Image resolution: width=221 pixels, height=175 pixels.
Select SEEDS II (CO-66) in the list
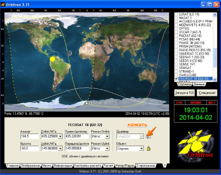[x=190, y=61]
